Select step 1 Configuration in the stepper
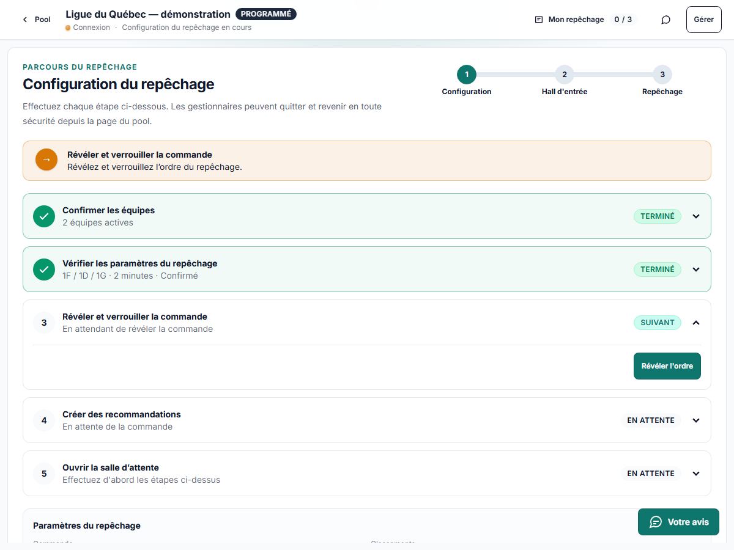Viewport: 734px width, 550px height. tap(467, 75)
